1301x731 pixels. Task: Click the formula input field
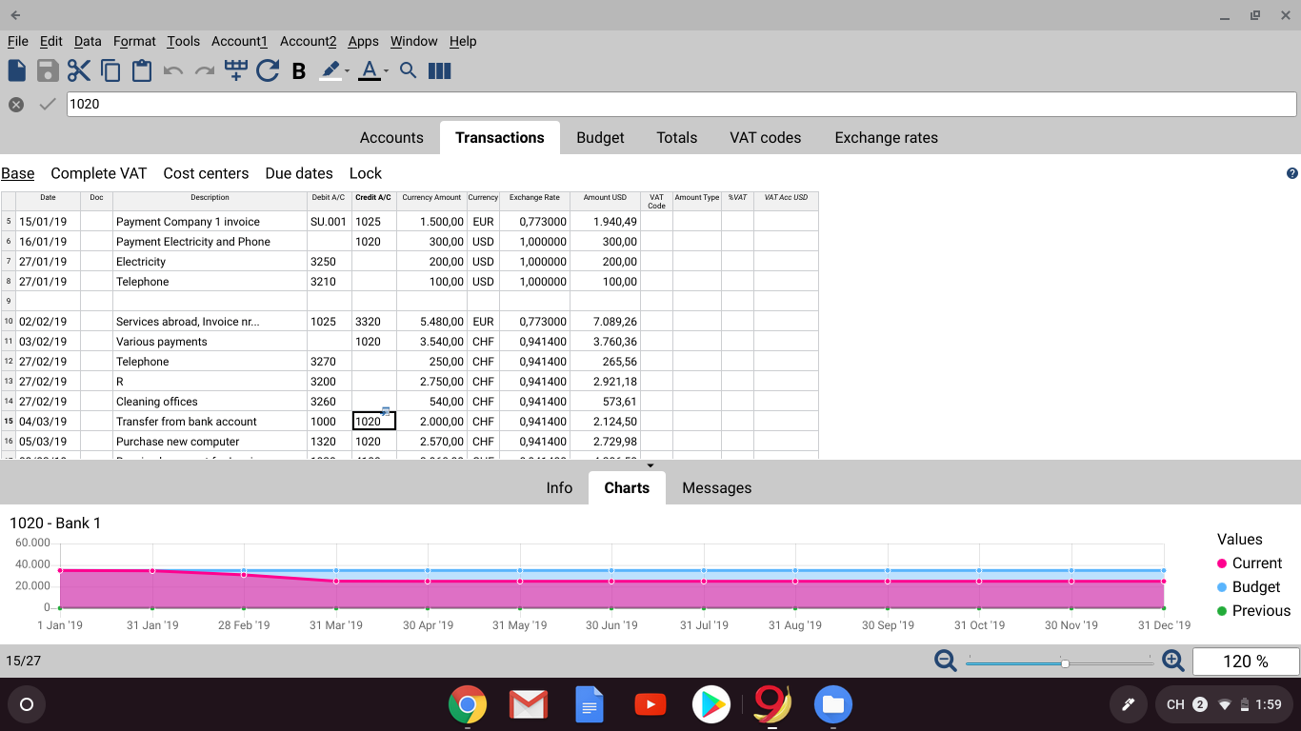(x=682, y=105)
